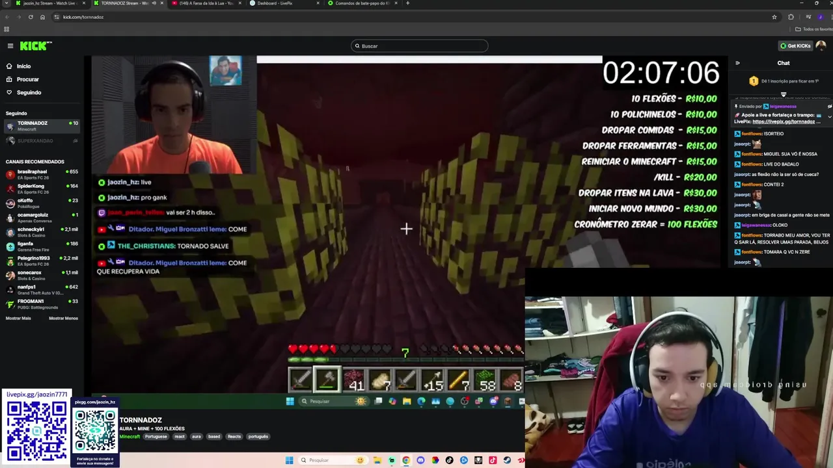Click the Get KICKs button

coord(795,46)
